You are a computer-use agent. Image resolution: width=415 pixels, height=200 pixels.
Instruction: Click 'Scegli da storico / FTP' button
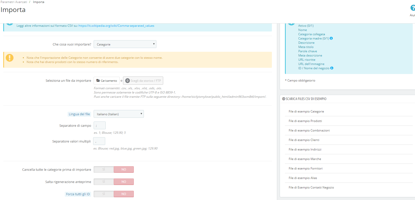[x=143, y=81]
